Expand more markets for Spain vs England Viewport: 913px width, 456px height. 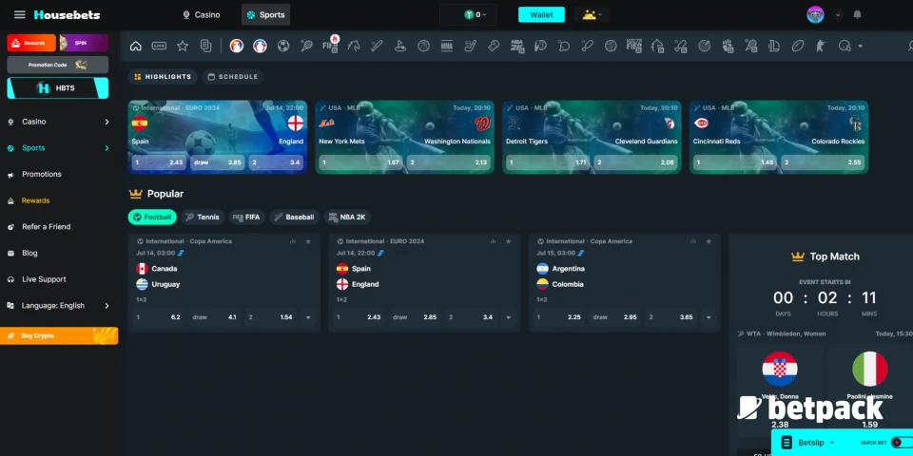[x=508, y=317]
